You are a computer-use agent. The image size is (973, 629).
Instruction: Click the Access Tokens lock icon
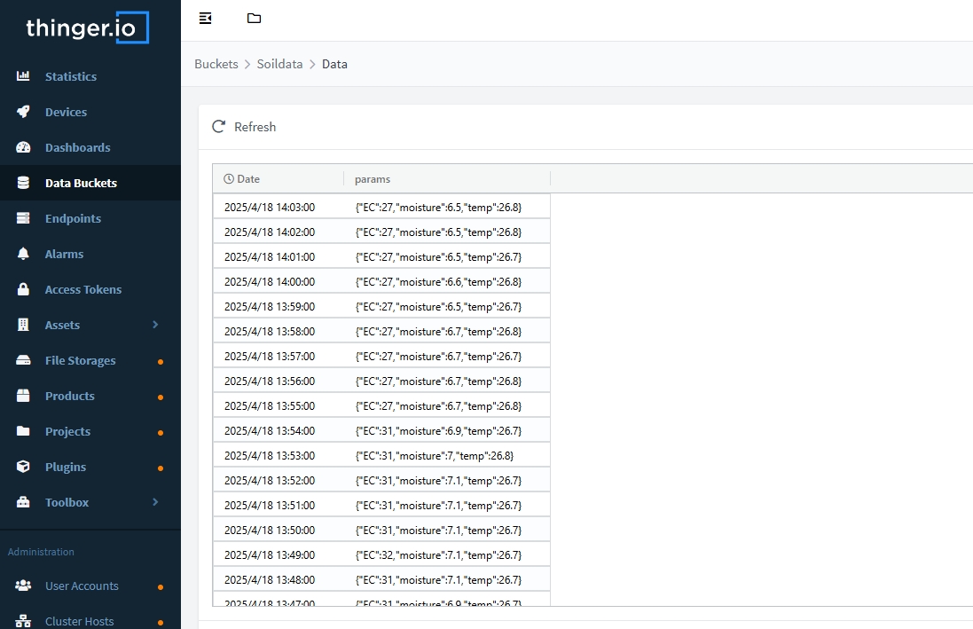[22, 289]
